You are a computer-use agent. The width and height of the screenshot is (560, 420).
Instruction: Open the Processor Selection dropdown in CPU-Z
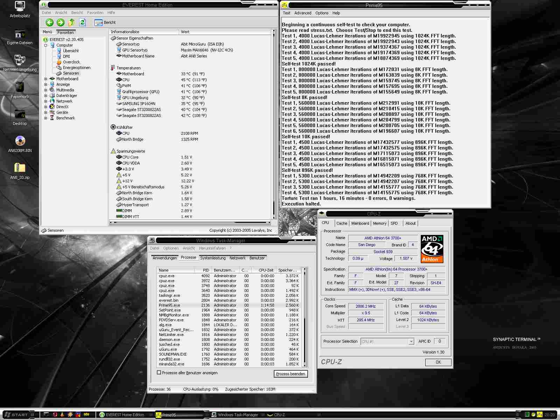pyautogui.click(x=411, y=342)
